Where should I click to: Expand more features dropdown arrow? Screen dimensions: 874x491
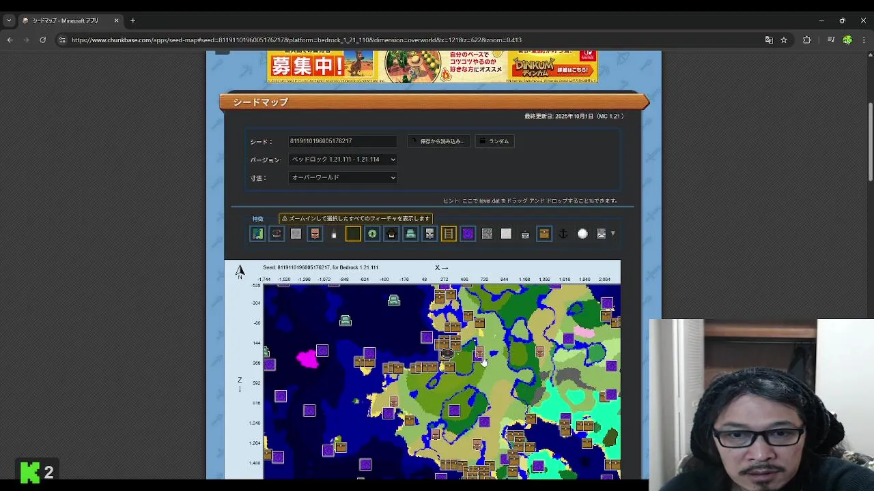coord(612,233)
